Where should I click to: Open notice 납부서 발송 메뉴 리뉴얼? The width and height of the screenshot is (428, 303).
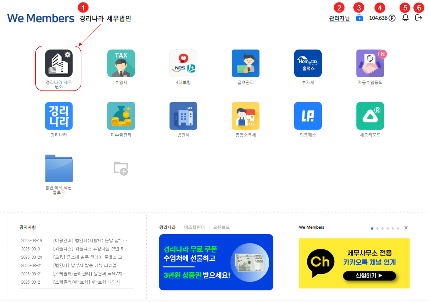pyautogui.click(x=85, y=265)
